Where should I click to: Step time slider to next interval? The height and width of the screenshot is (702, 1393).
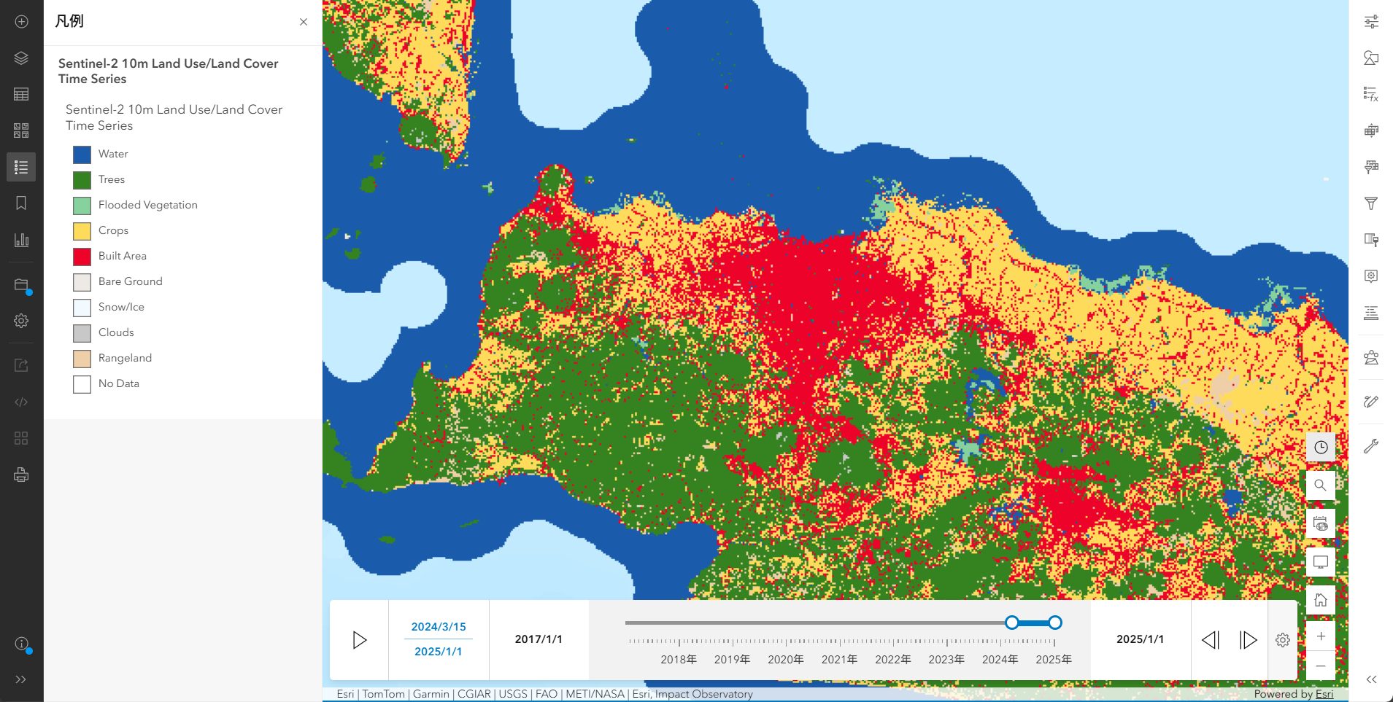click(1248, 640)
